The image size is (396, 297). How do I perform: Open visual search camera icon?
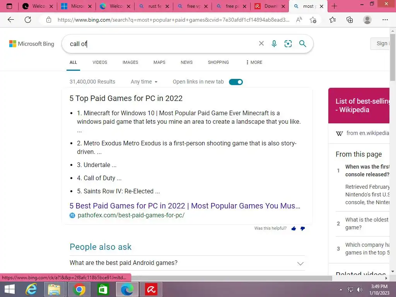[288, 44]
